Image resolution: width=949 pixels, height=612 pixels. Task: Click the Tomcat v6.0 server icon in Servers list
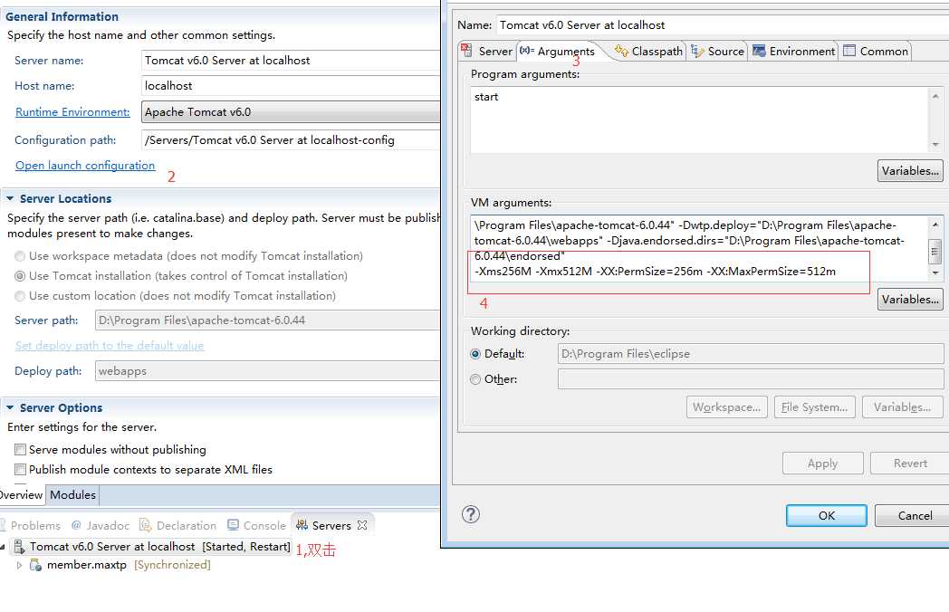coord(19,547)
